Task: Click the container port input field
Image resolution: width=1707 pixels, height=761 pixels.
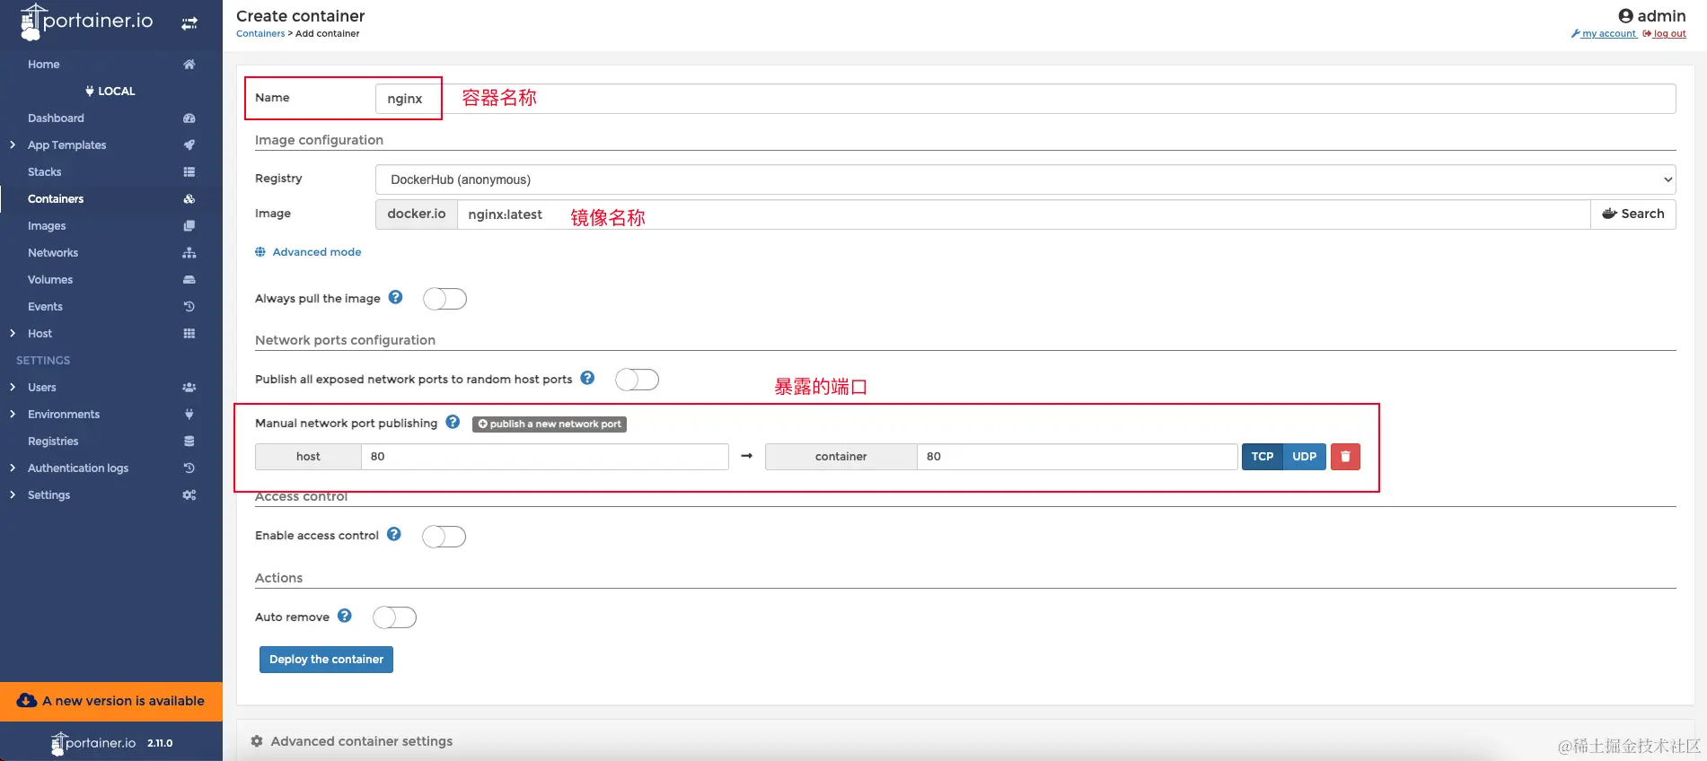Action: (1077, 456)
